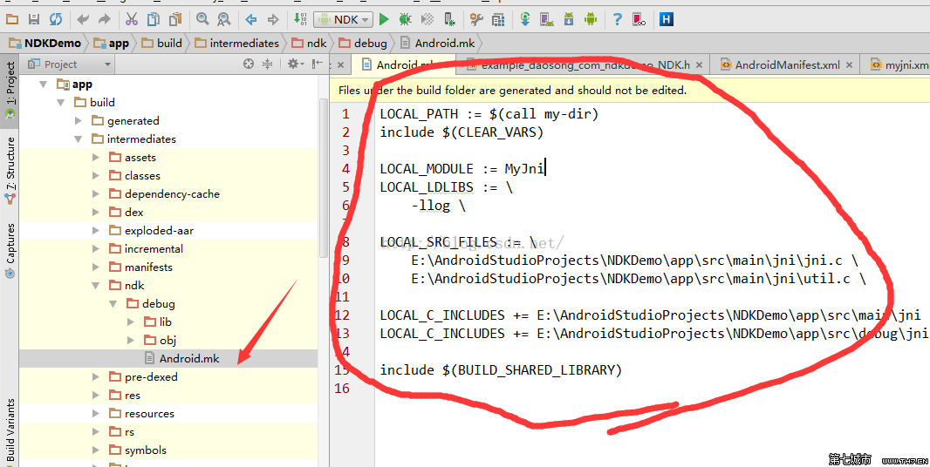Collapse the build folder node
This screenshot has height=467, width=930.
click(60, 103)
